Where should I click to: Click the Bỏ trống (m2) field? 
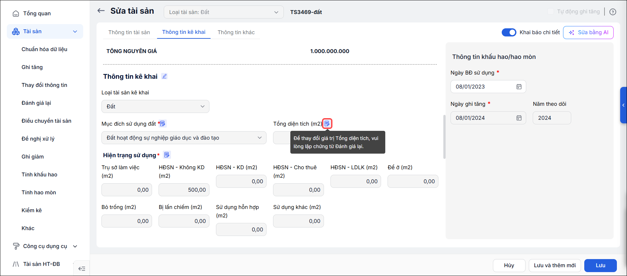coord(127,221)
